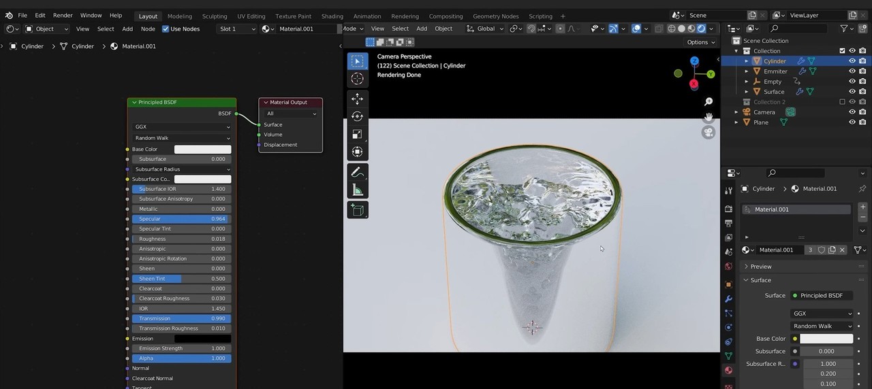872x389 pixels.
Task: Enable the Collection 2 checkbox
Action: coord(842,102)
